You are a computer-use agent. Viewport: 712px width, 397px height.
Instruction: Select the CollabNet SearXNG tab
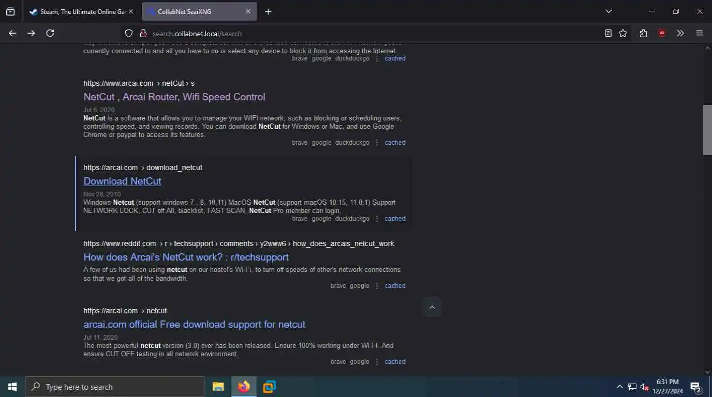pyautogui.click(x=199, y=11)
